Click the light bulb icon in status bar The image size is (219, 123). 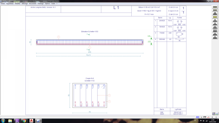pyautogui.click(x=201, y=117)
